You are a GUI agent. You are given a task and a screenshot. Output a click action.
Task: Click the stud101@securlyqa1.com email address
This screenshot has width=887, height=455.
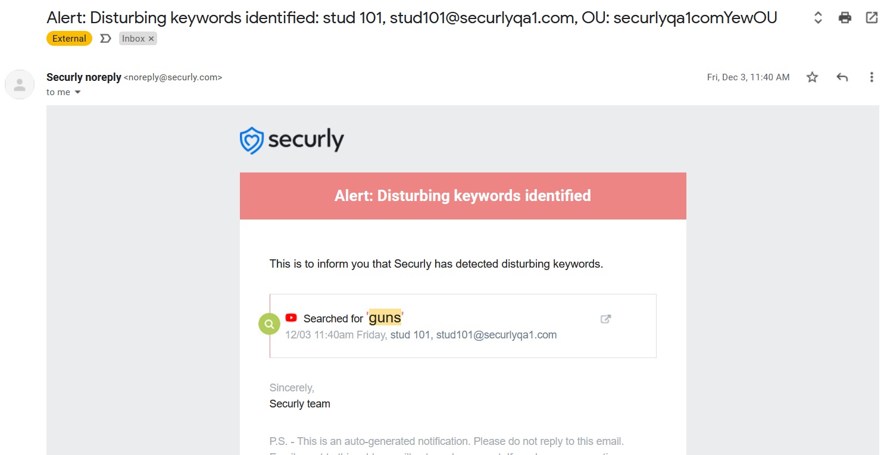496,335
